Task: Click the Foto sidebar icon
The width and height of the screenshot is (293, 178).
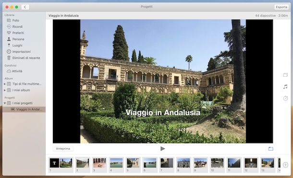Action: point(9,20)
